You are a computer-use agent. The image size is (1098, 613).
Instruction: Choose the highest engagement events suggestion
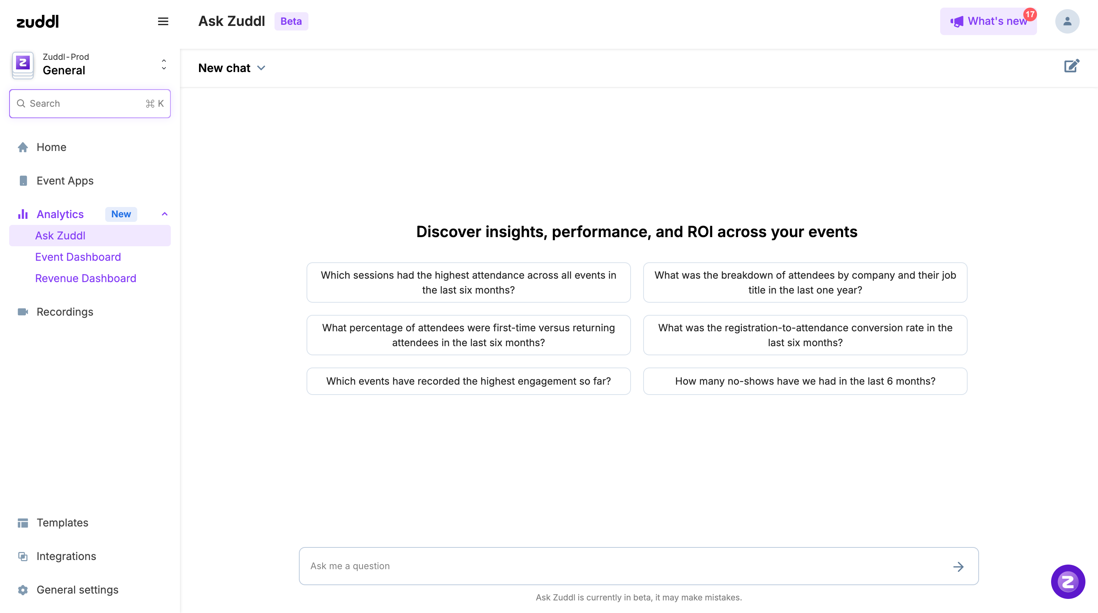tap(469, 381)
